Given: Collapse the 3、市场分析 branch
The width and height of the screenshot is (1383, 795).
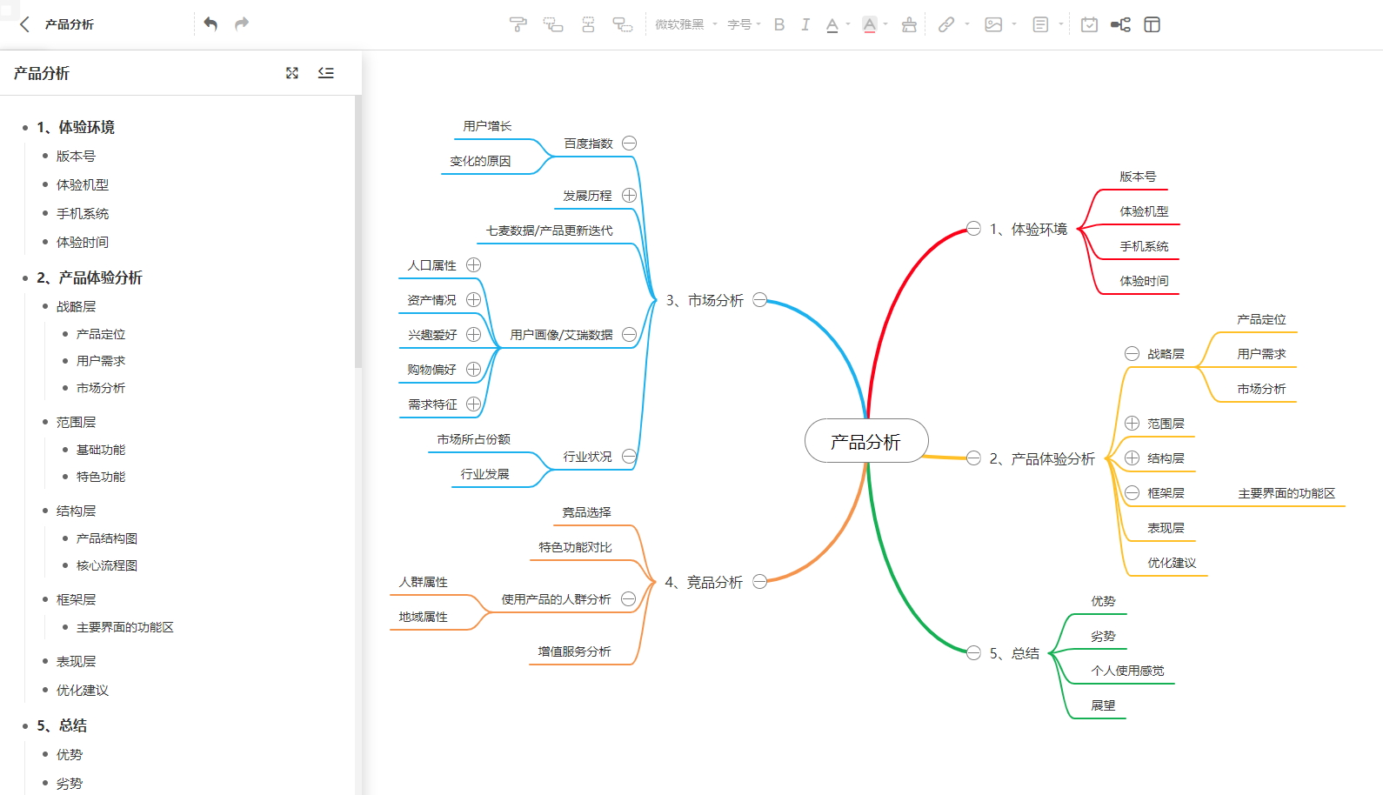Looking at the screenshot, I should pos(760,300).
